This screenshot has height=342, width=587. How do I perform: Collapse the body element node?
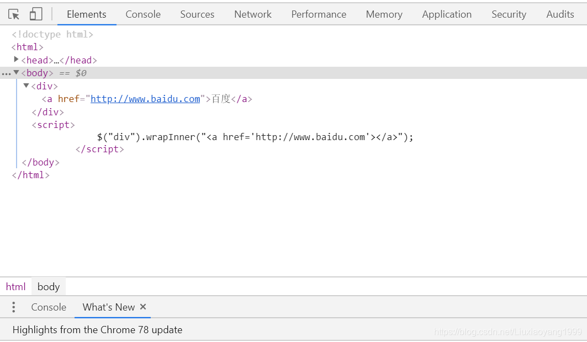16,72
